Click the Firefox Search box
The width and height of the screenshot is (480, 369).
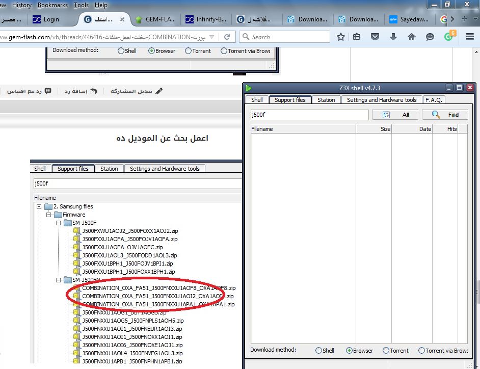(285, 37)
